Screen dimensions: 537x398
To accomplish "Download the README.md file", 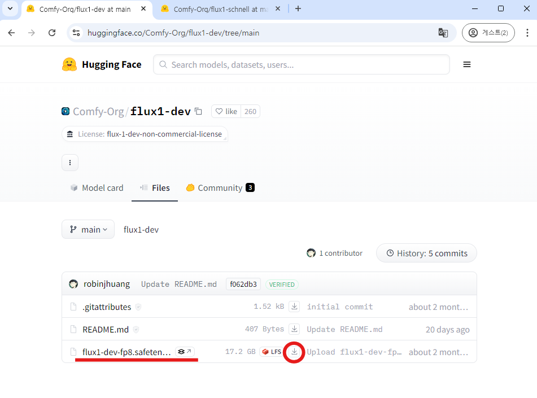I will click(x=294, y=329).
